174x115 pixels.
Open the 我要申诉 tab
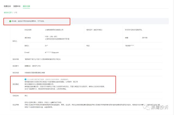pos(17,6)
